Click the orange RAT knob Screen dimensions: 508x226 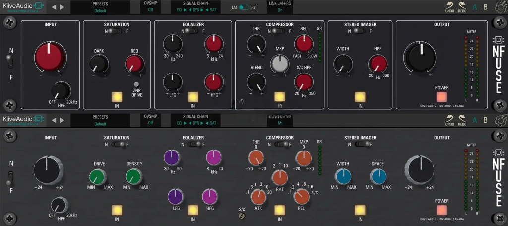(280, 177)
